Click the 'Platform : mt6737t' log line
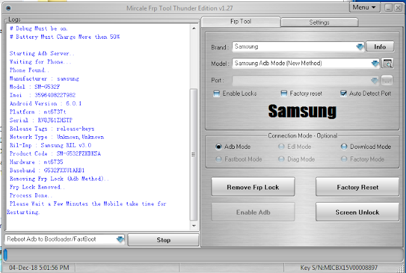 pyautogui.click(x=38, y=112)
